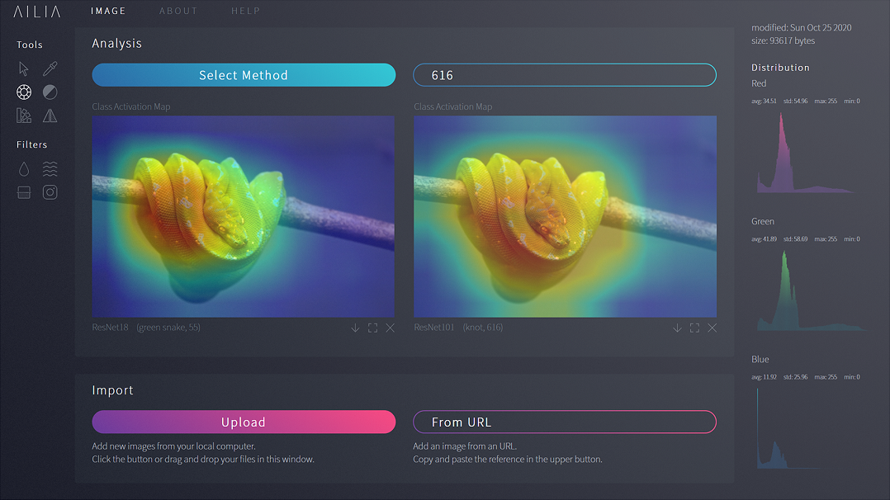Open the Select Method dropdown
Viewport: 890px width, 500px height.
click(244, 75)
